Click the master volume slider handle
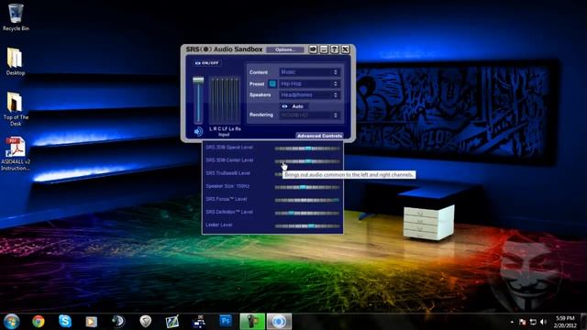Image resolution: width=587 pixels, height=330 pixels. click(x=198, y=81)
